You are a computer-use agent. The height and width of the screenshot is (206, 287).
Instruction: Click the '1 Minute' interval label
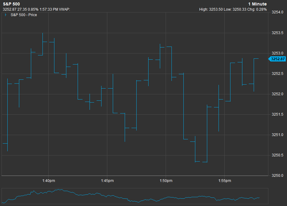point(257,4)
